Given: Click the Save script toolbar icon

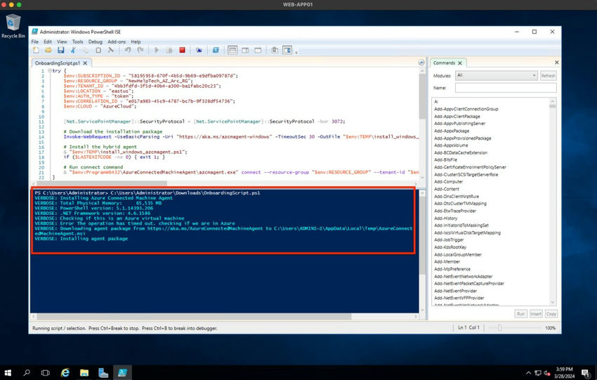Looking at the screenshot, I should [x=61, y=50].
